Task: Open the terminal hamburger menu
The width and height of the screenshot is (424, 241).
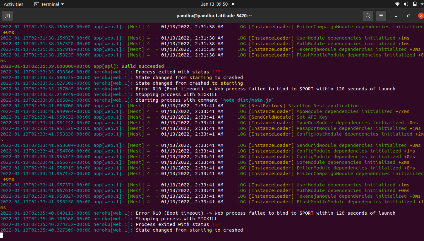Action: 381,16
